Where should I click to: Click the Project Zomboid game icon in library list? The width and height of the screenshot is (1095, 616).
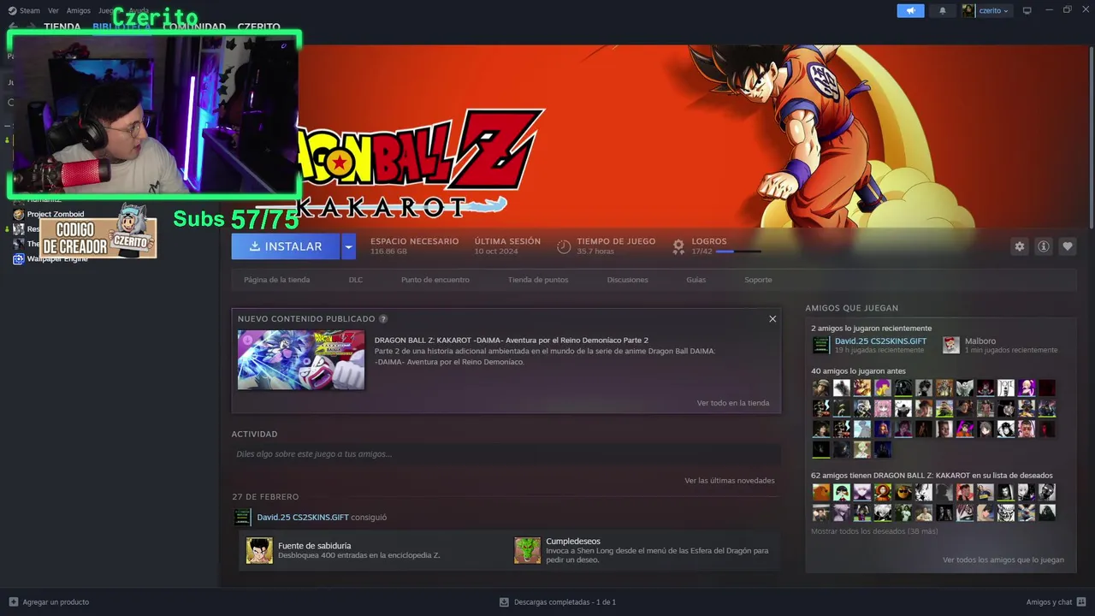point(18,214)
